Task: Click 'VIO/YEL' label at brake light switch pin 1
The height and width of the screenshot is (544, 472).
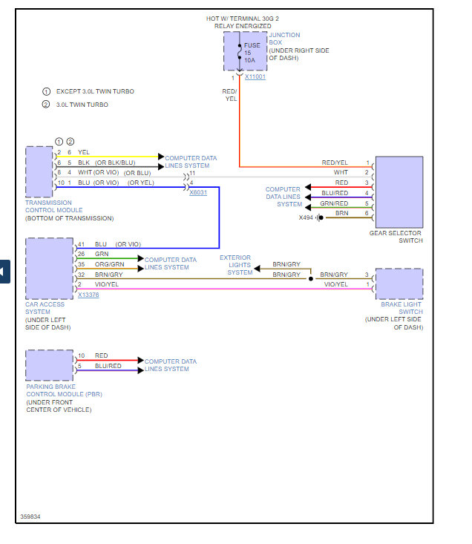Action: [x=335, y=284]
